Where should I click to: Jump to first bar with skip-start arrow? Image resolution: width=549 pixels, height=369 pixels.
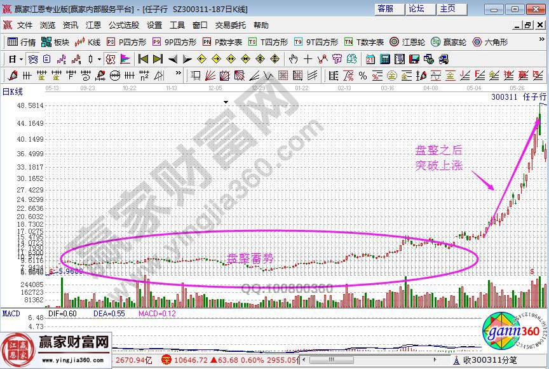click(x=143, y=59)
